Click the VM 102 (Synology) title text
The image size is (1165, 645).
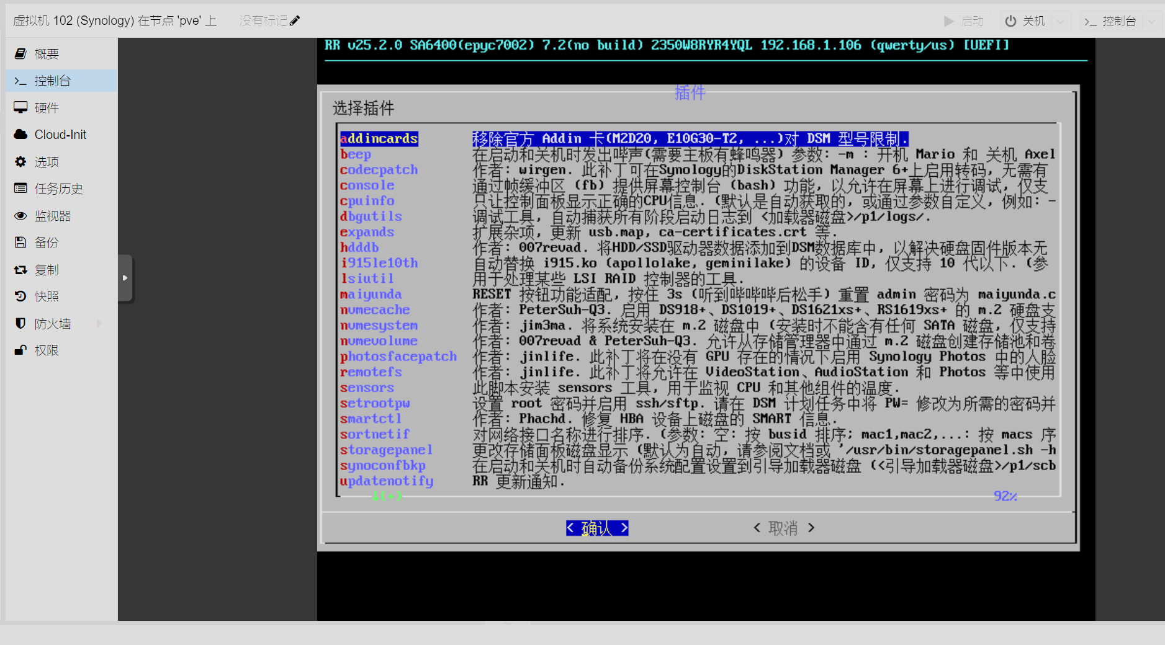click(115, 20)
